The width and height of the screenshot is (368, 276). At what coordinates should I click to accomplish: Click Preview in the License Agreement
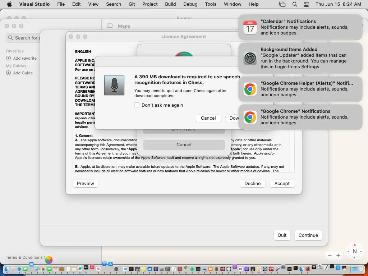tap(86, 184)
